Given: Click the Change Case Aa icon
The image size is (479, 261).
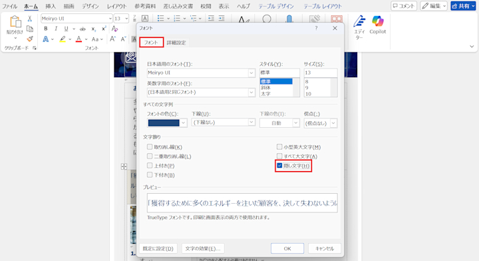Looking at the screenshot, I should (95, 39).
